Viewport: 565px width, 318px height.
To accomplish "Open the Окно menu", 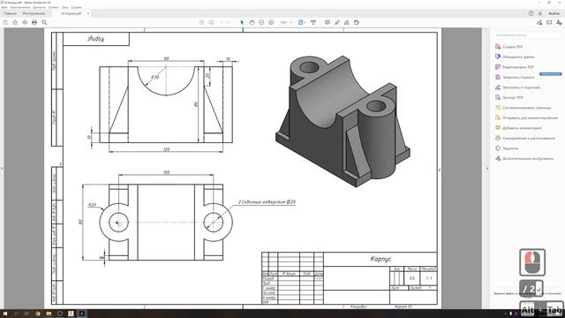I will click(x=65, y=7).
